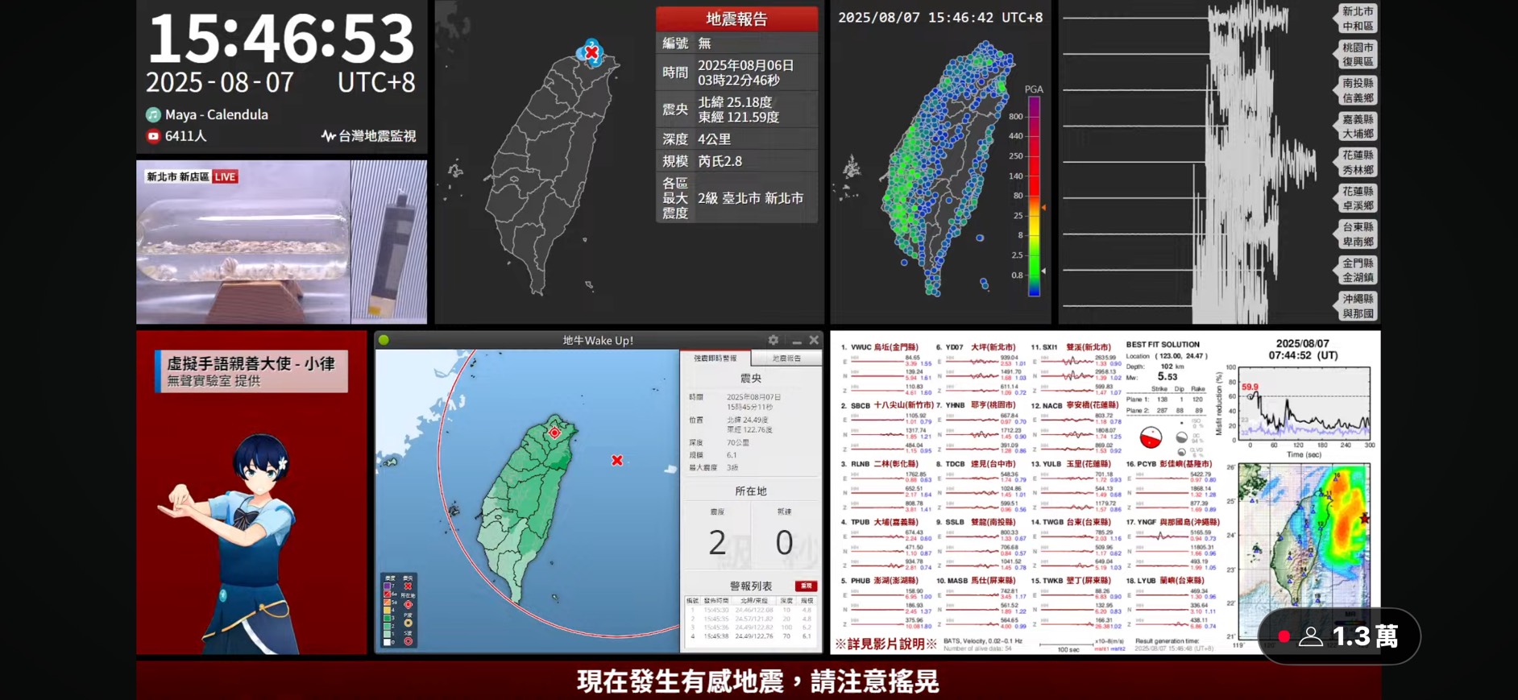Click the misfit reduction time chart
Image resolution: width=1518 pixels, height=700 pixels.
1304,402
